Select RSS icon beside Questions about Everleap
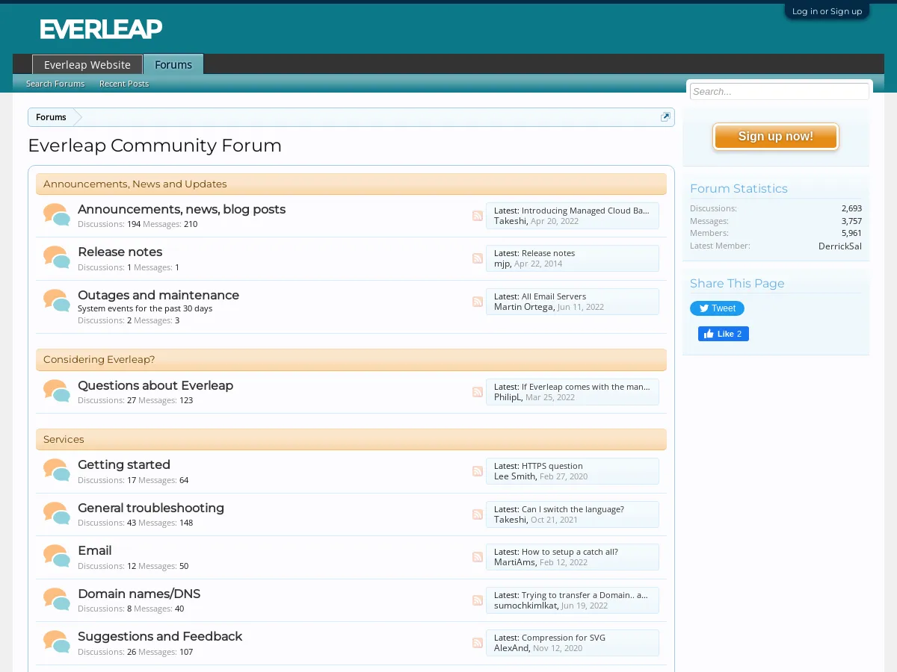Image resolution: width=897 pixels, height=672 pixels. (x=478, y=391)
